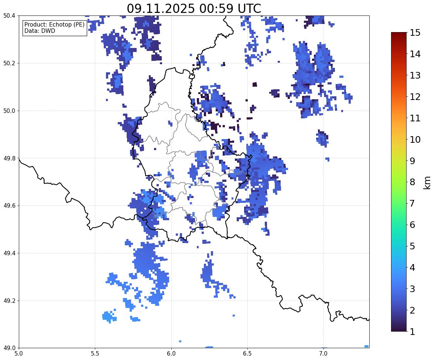
Task: Click the colorbar tick label 1
Action: [412, 332]
